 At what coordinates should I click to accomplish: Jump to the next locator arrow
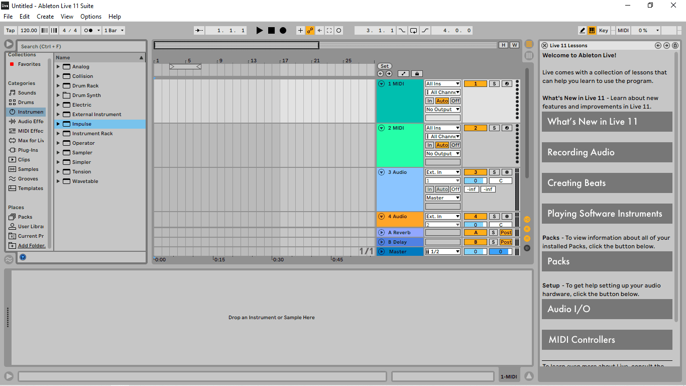coord(389,74)
